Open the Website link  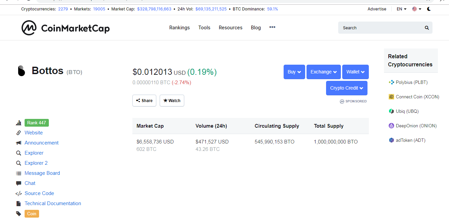(x=34, y=133)
